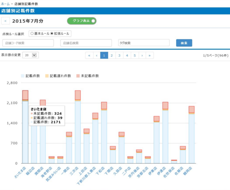Click the blue bar for 伊達店
Viewport: 230px width, 190px height.
(x=165, y=137)
